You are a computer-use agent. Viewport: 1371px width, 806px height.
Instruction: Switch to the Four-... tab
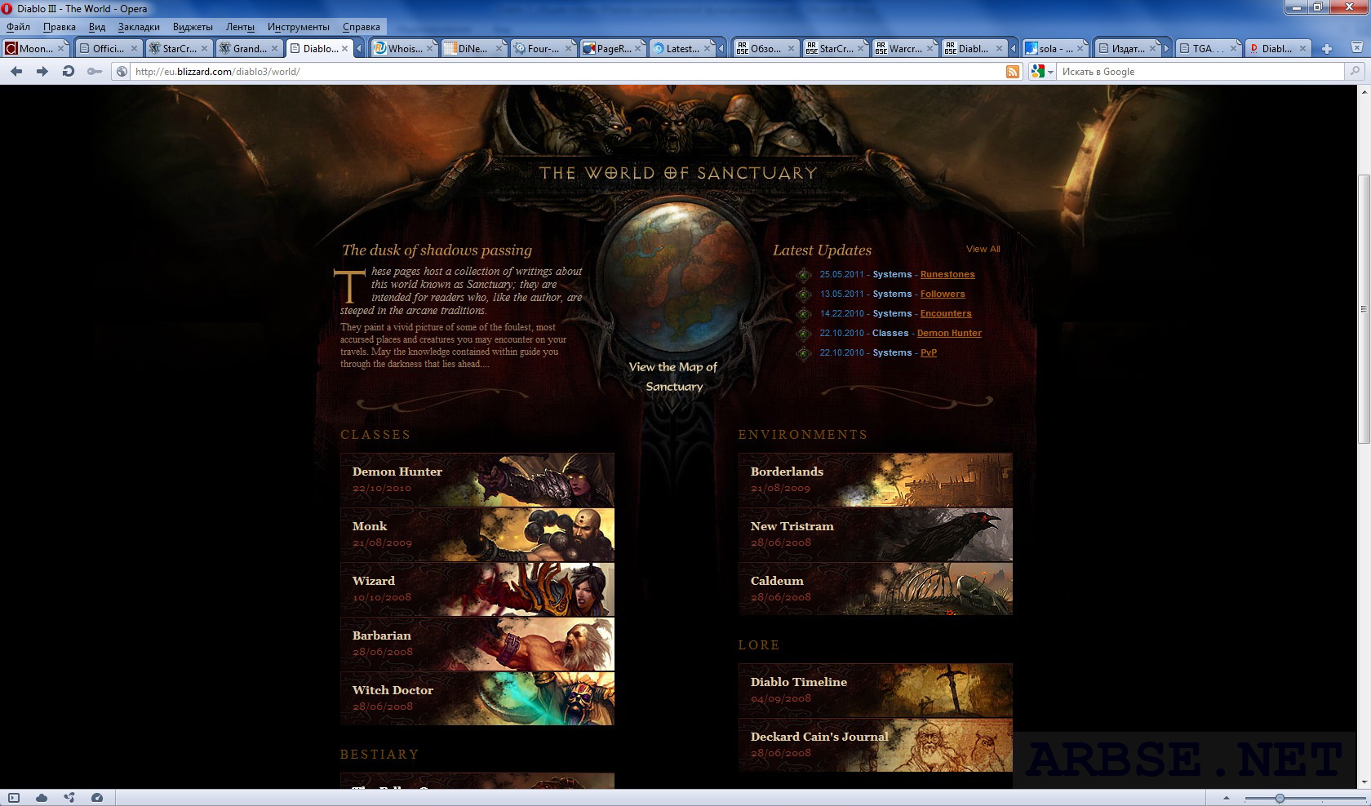543,49
